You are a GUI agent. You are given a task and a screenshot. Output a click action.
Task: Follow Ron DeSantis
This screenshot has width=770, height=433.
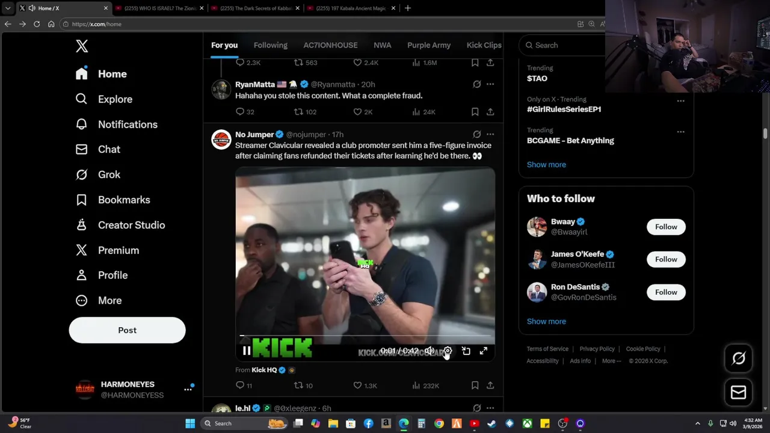pos(666,292)
